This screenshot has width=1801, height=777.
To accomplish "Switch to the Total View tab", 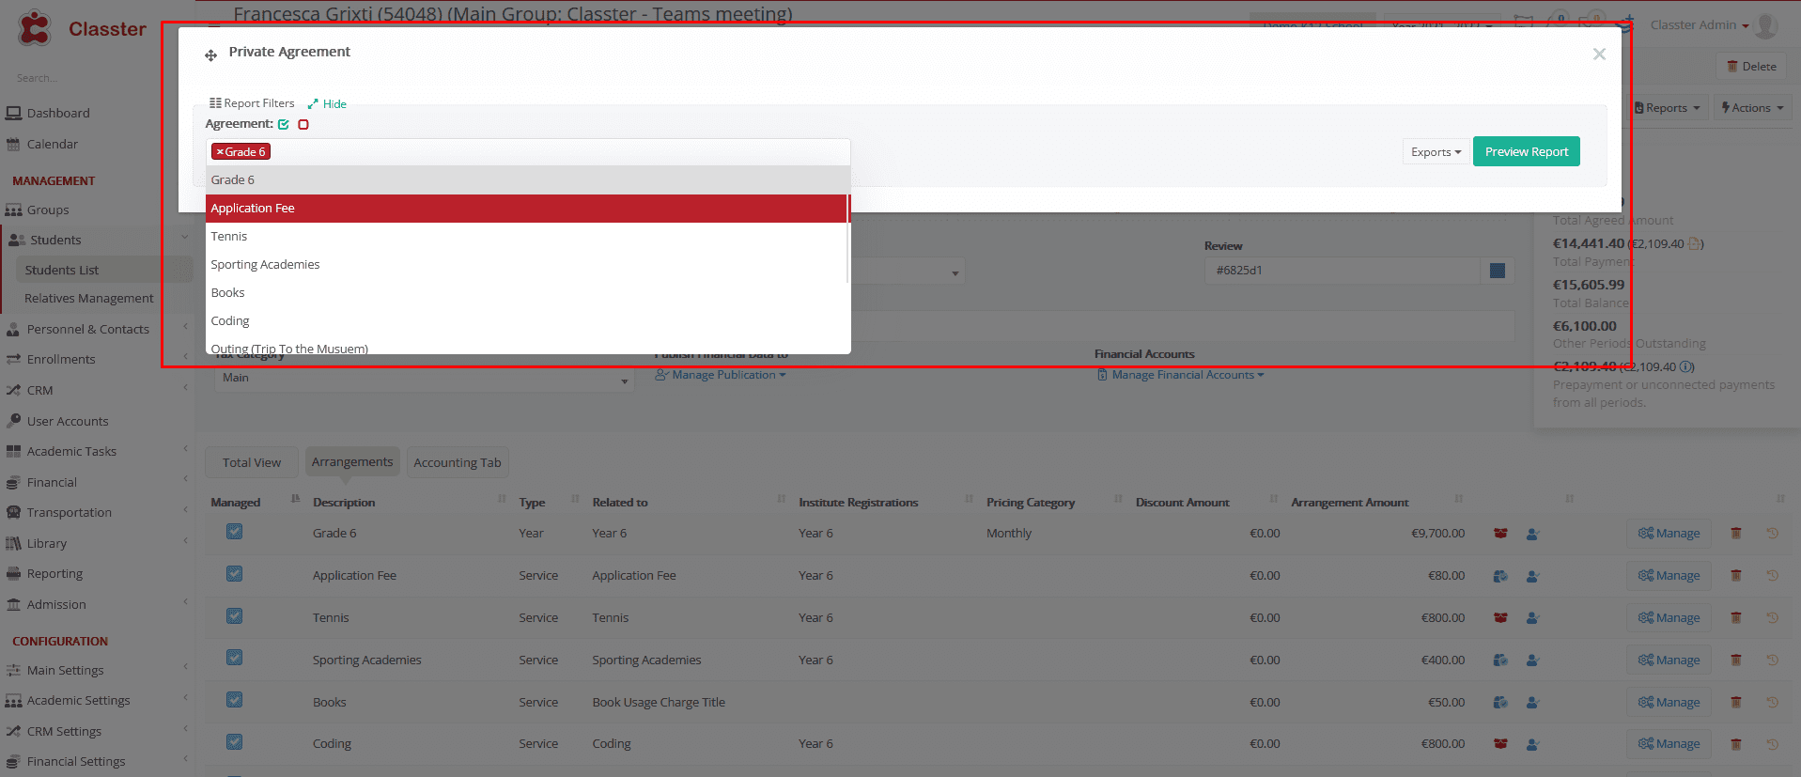I will [x=252, y=462].
